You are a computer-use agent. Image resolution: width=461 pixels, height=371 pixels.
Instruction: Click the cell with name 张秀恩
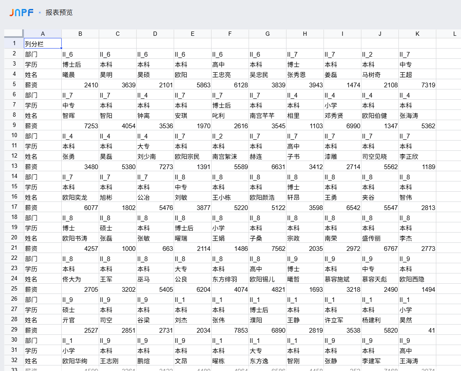(x=305, y=75)
